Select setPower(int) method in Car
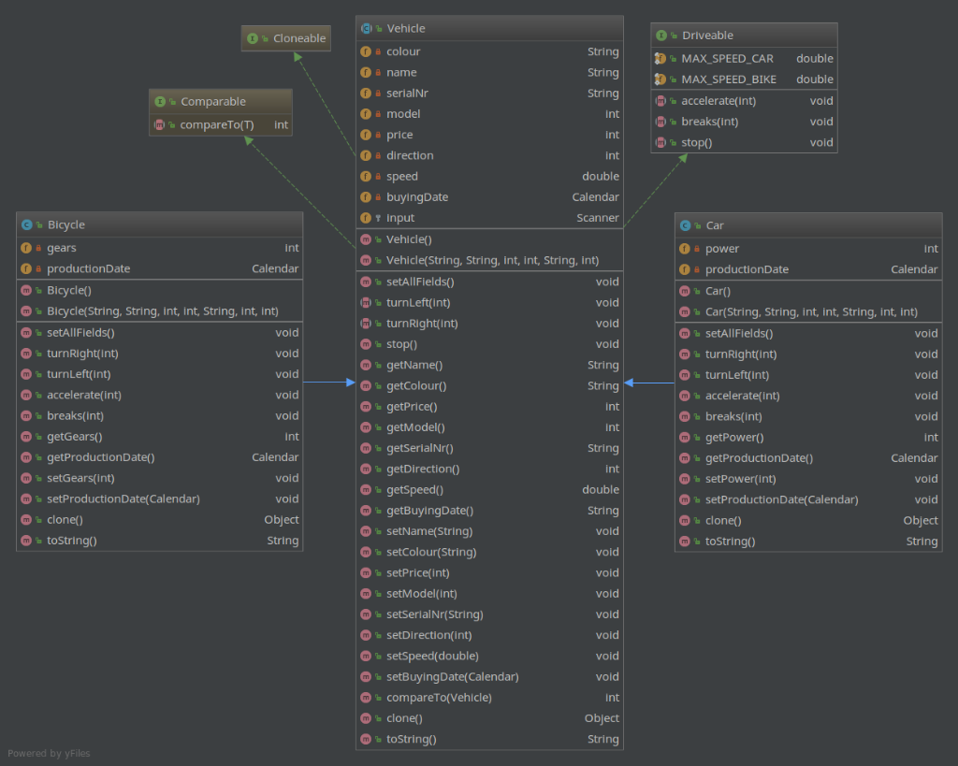958x766 pixels. (808, 479)
